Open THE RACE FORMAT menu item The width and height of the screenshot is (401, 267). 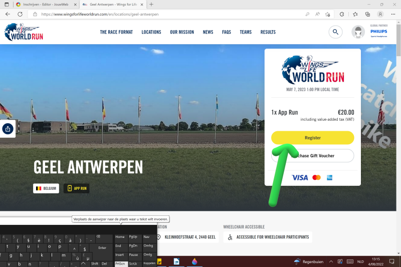coord(116,32)
